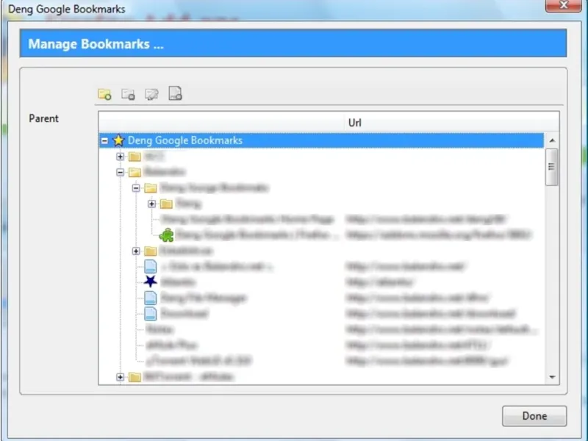Click the Done button
This screenshot has height=441, width=588.
tap(534, 416)
